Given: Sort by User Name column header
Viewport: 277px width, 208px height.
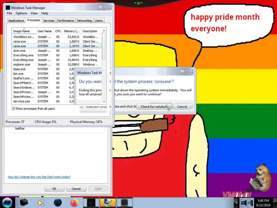Looking at the screenshot, I should coord(45,31).
